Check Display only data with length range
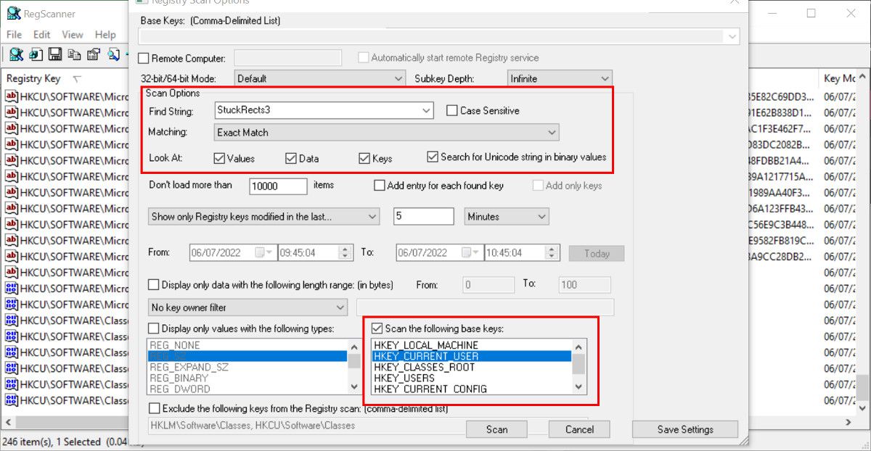Screen dimensions: 871x451 coord(153,285)
